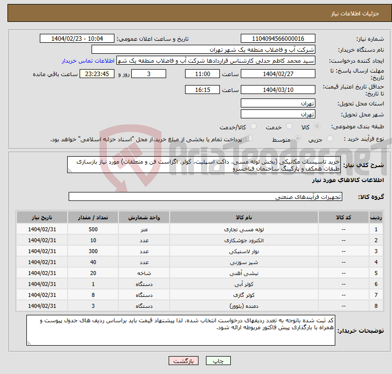Click the شیر سوزنی item name
392x374 pixels.
tap(244, 262)
